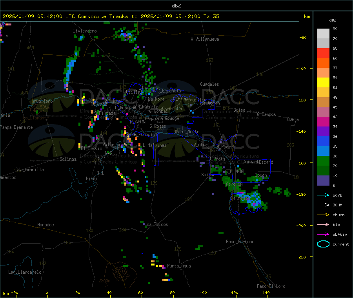
Task: Click the 'Atuel_Norte' map label
Action: pyautogui.click(x=186, y=132)
